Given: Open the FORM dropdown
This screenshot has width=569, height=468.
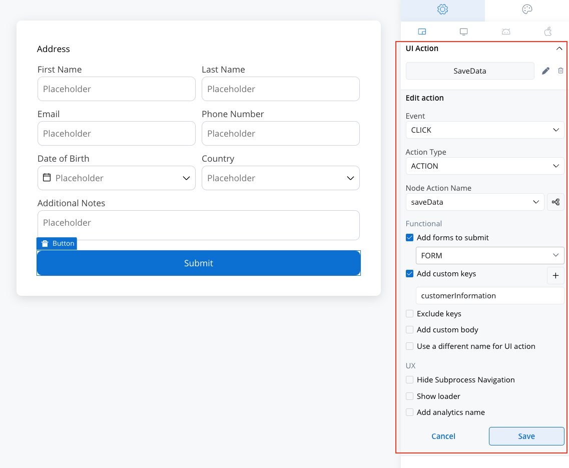Looking at the screenshot, I should 490,256.
